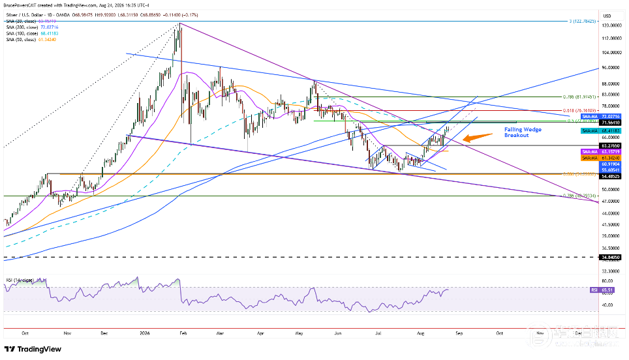Open the USD currency selector
629x360 pixels.
coord(607,16)
